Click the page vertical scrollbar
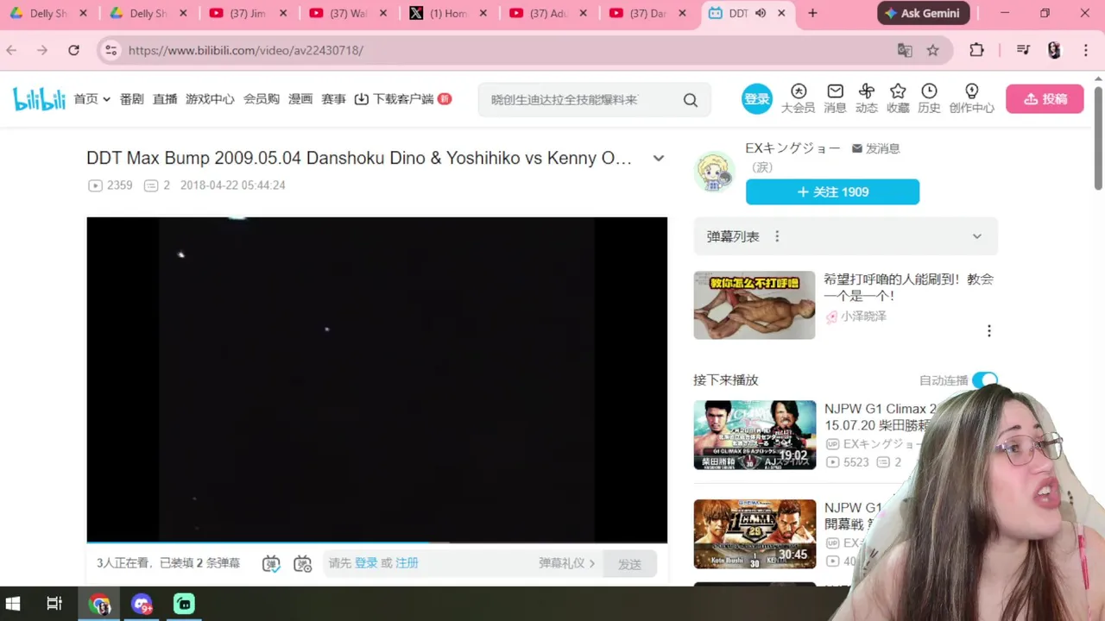Image resolution: width=1105 pixels, height=621 pixels. pos(1098,138)
